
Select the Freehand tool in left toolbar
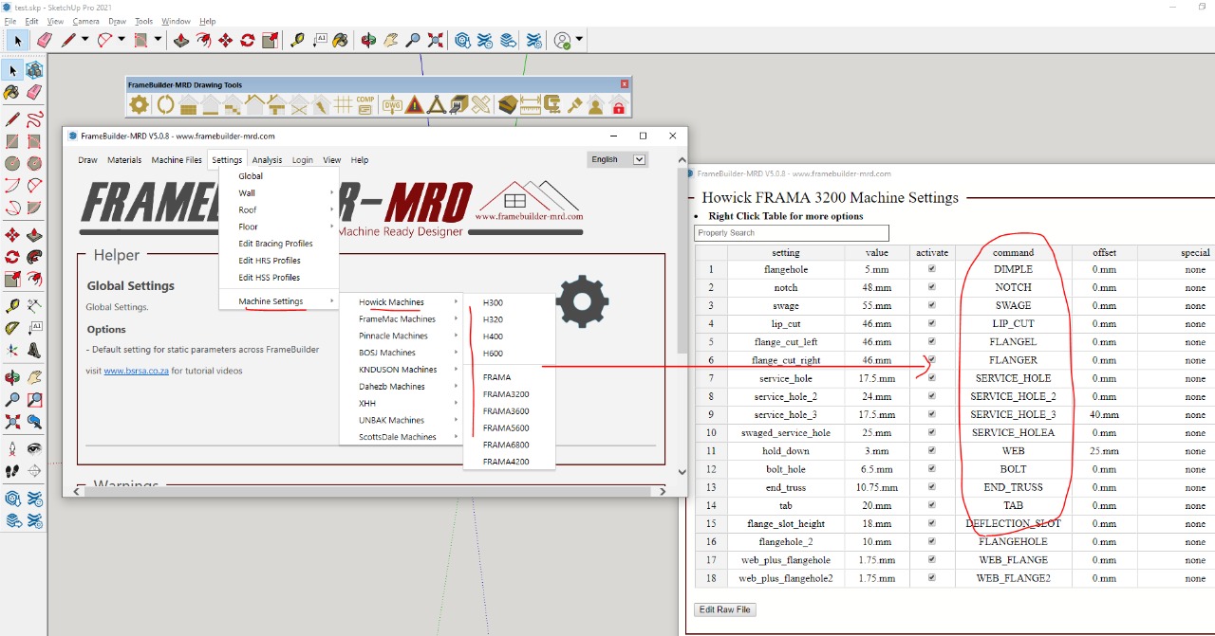(34, 119)
